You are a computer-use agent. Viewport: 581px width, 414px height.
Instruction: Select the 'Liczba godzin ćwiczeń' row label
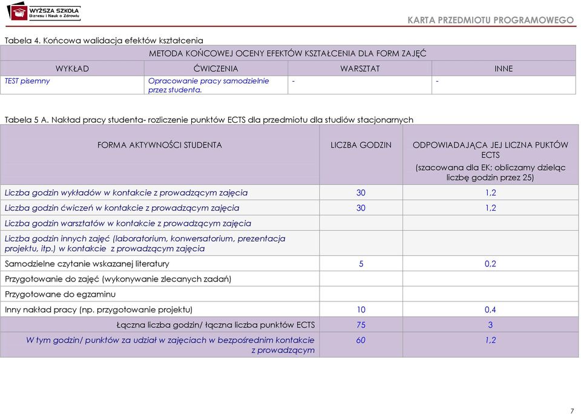tap(122, 208)
